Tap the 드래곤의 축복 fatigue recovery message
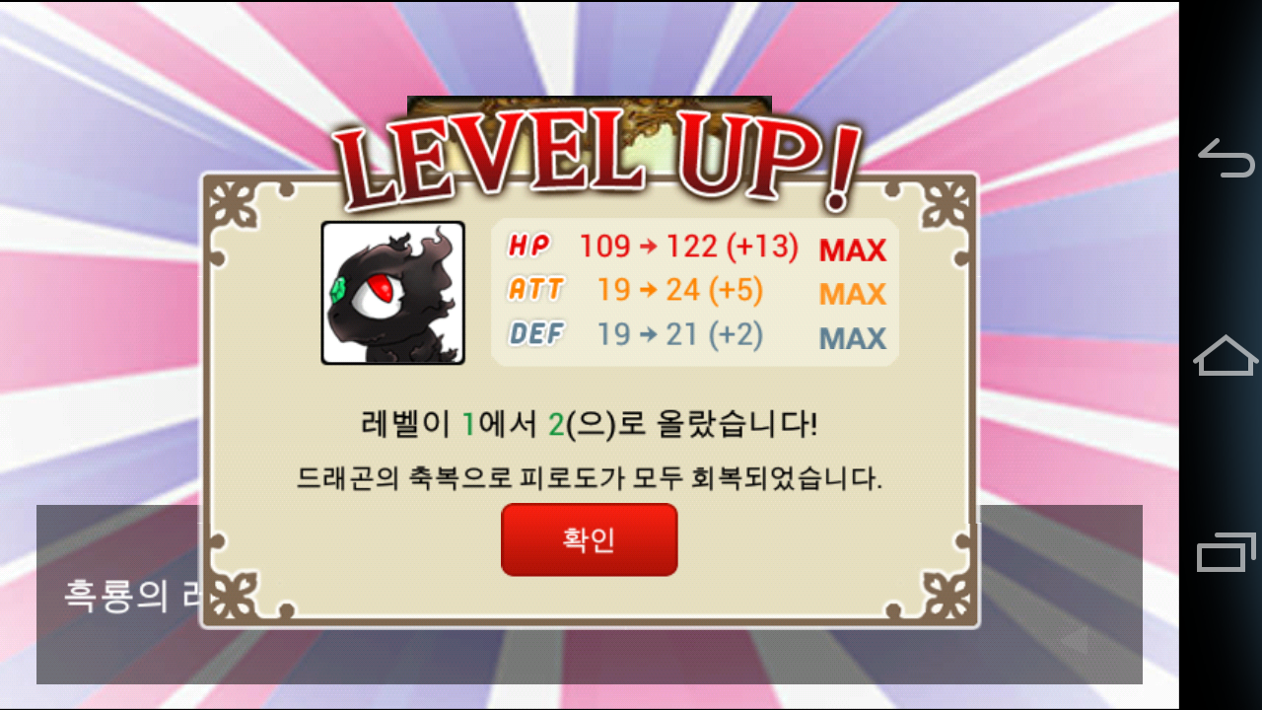Image resolution: width=1262 pixels, height=710 pixels. coord(590,479)
